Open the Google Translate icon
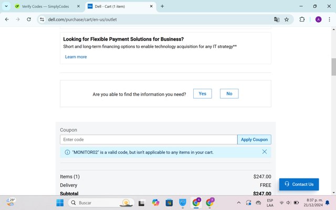The width and height of the screenshot is (336, 210). 277,19
